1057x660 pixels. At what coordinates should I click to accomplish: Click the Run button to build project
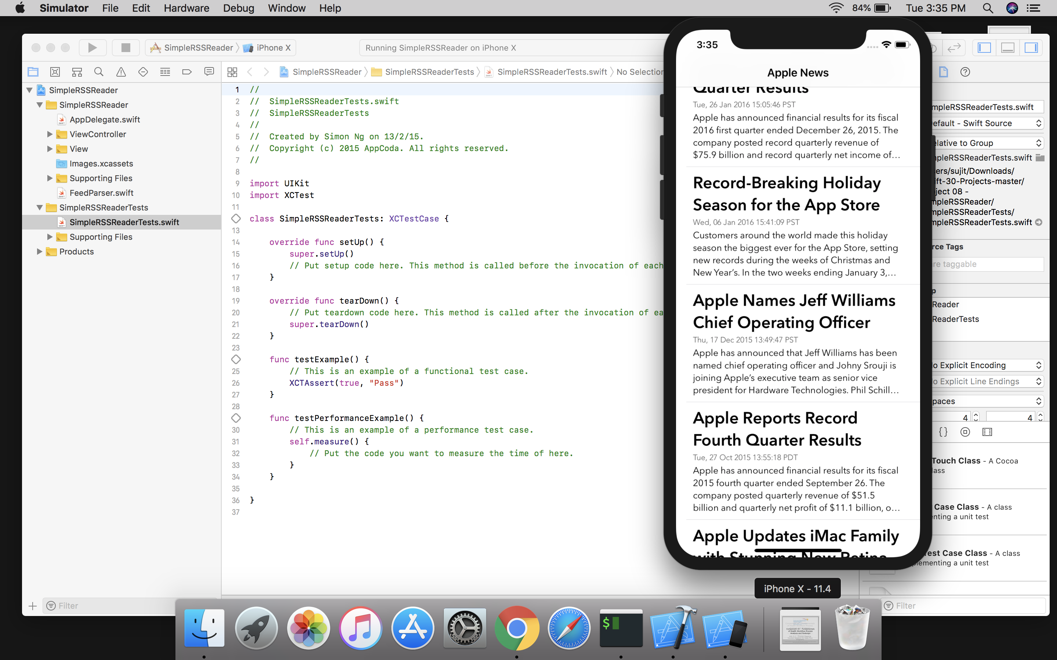point(91,47)
